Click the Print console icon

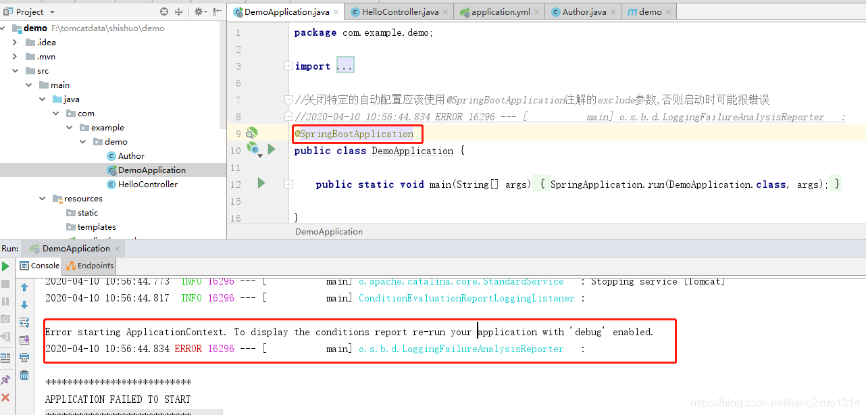pyautogui.click(x=24, y=358)
